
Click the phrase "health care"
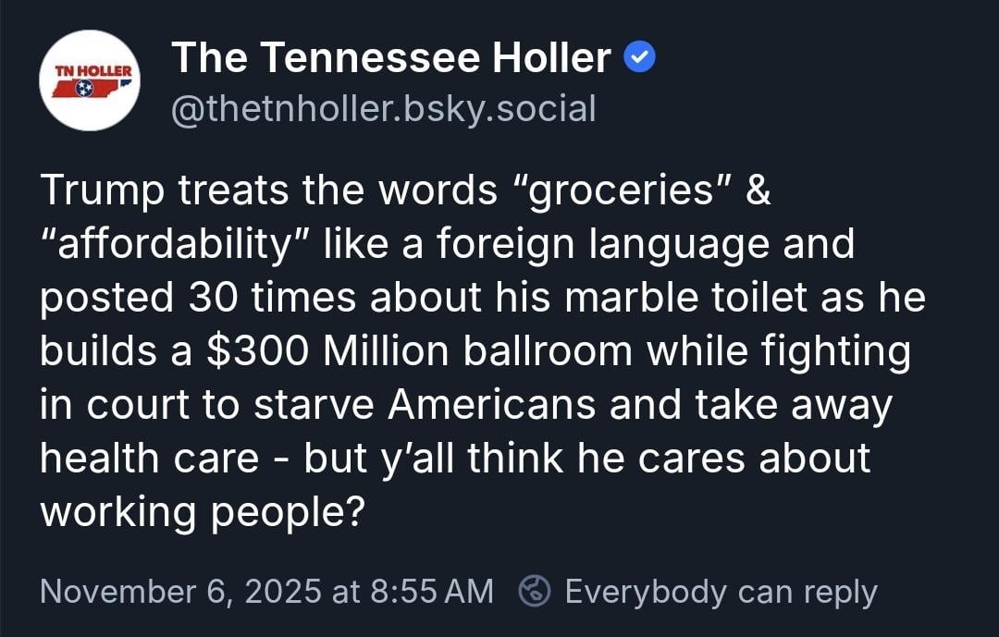(x=149, y=459)
